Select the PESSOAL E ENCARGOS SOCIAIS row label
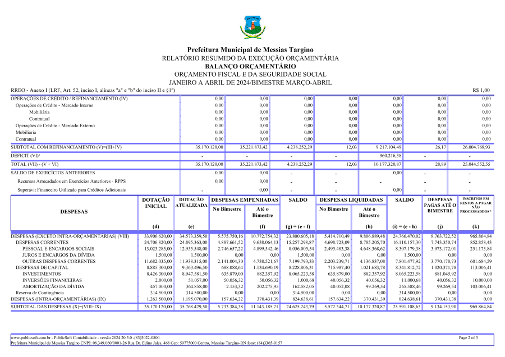505x357 pixels. [x=58, y=248]
